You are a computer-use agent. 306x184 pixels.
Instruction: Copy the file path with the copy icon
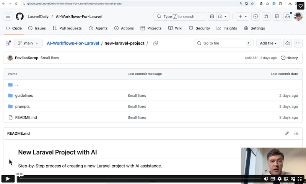pos(156,43)
